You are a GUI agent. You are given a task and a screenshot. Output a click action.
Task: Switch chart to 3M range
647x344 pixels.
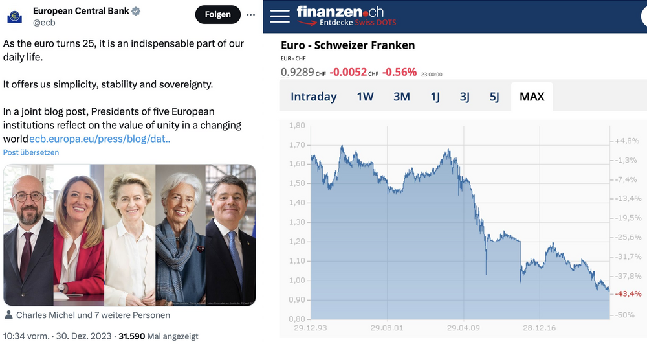(402, 97)
